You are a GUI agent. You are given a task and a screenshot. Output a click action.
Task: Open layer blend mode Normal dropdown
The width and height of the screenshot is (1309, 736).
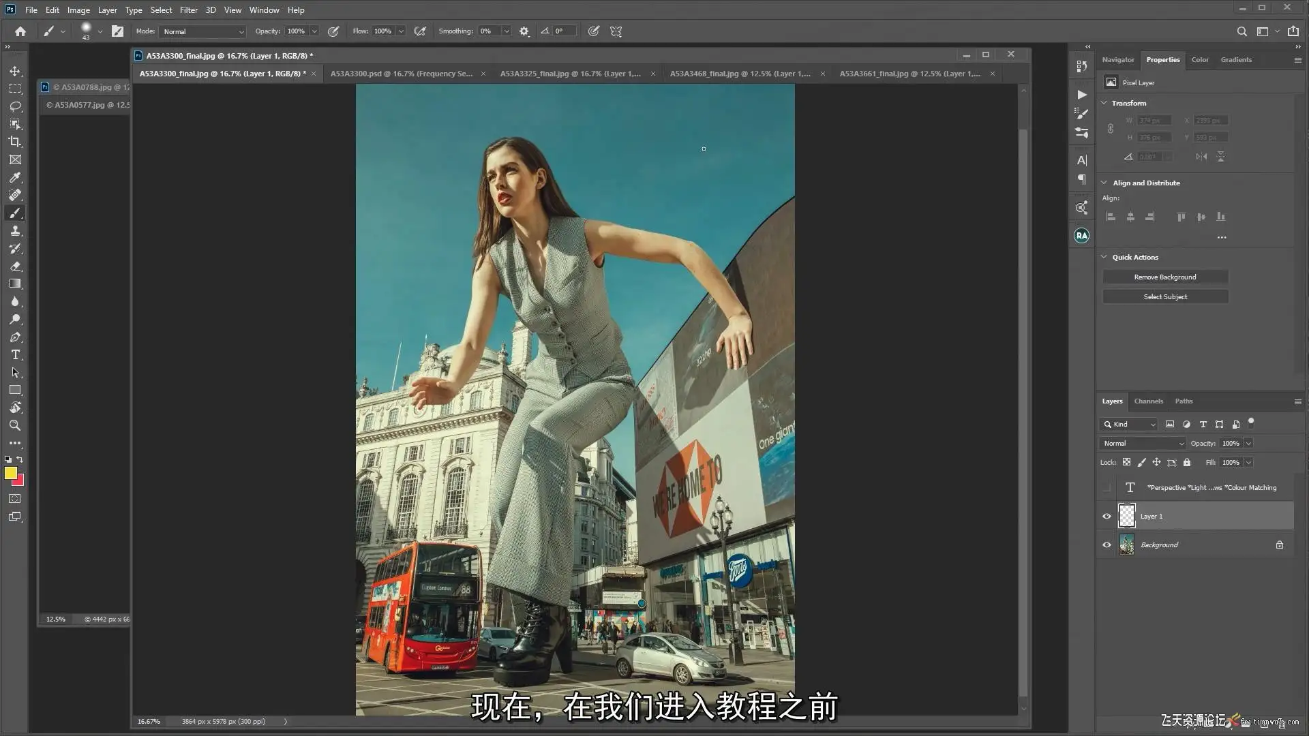tap(1143, 443)
